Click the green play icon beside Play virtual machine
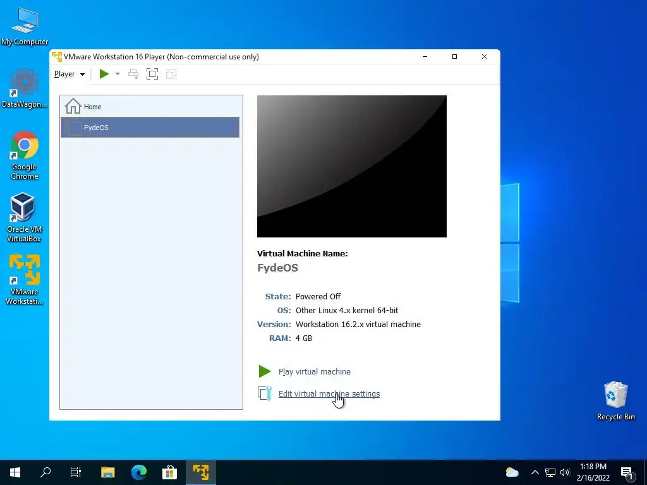 265,371
